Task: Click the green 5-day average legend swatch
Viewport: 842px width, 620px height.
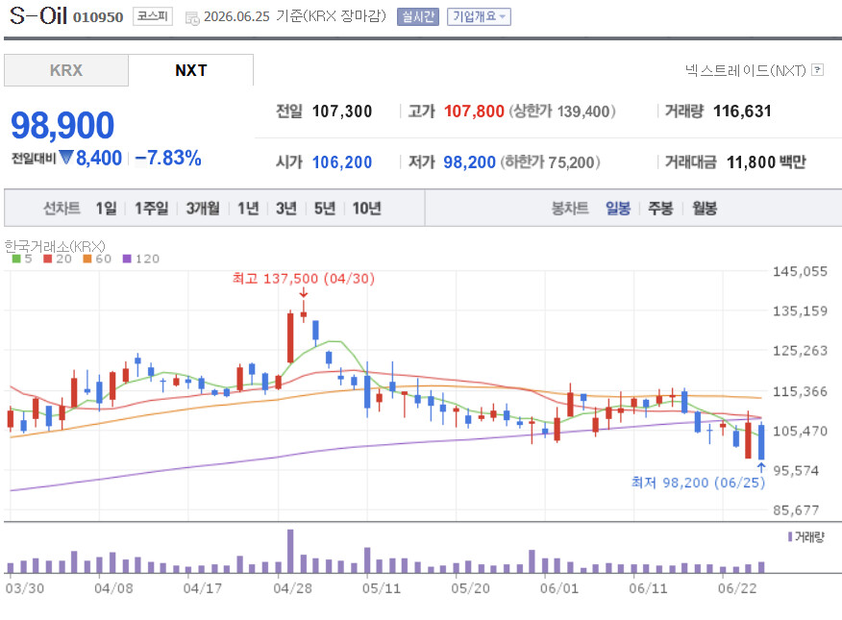Action: click(16, 259)
